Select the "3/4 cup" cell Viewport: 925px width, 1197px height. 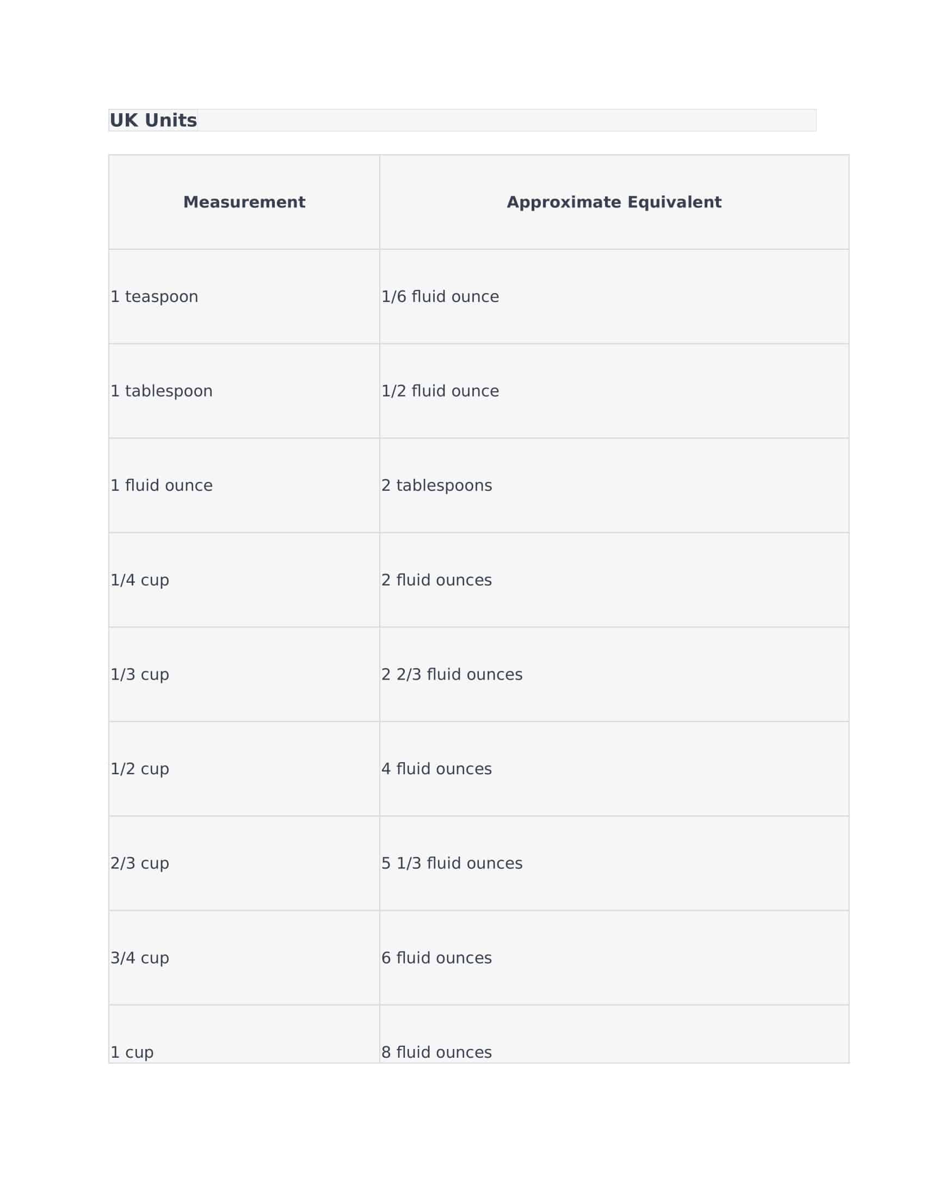(x=140, y=958)
